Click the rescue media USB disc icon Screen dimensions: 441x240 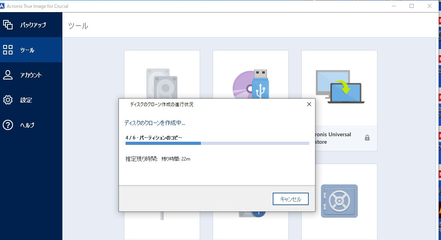tap(251, 84)
